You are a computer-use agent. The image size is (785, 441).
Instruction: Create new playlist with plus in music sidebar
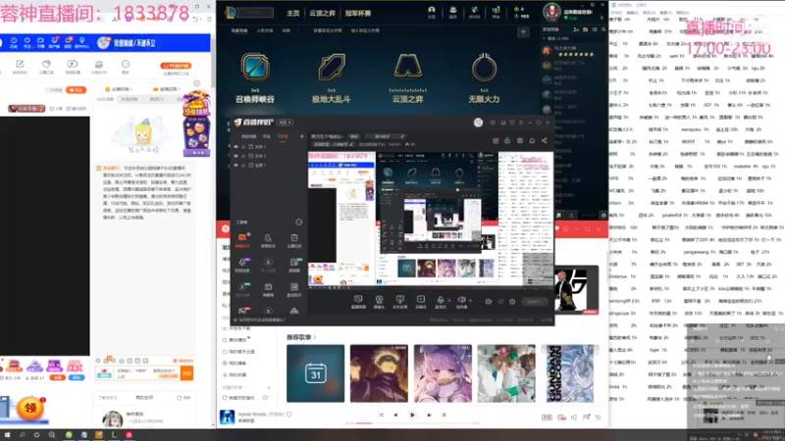tap(269, 387)
